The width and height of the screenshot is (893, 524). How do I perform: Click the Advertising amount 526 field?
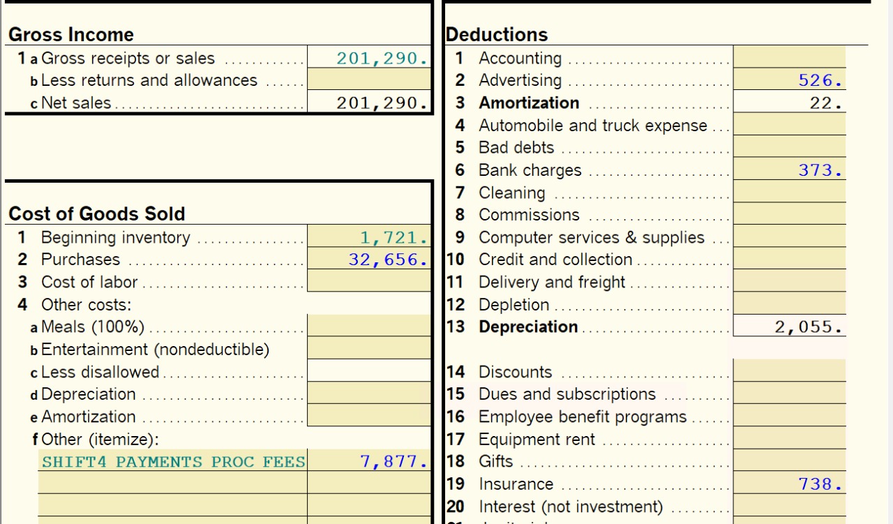tap(789, 80)
